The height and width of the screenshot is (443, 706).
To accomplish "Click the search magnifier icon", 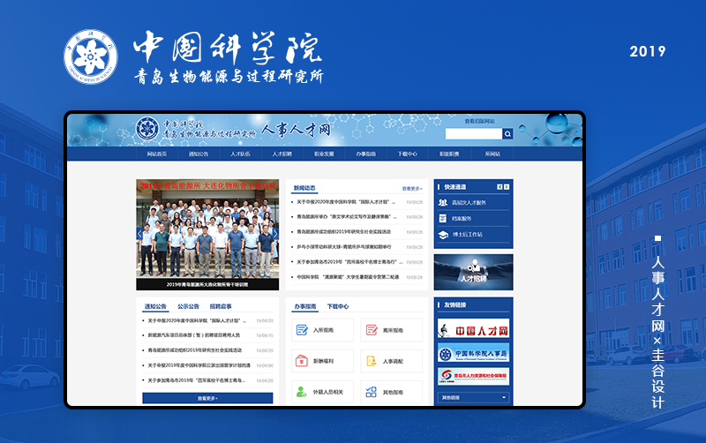I will click(507, 134).
